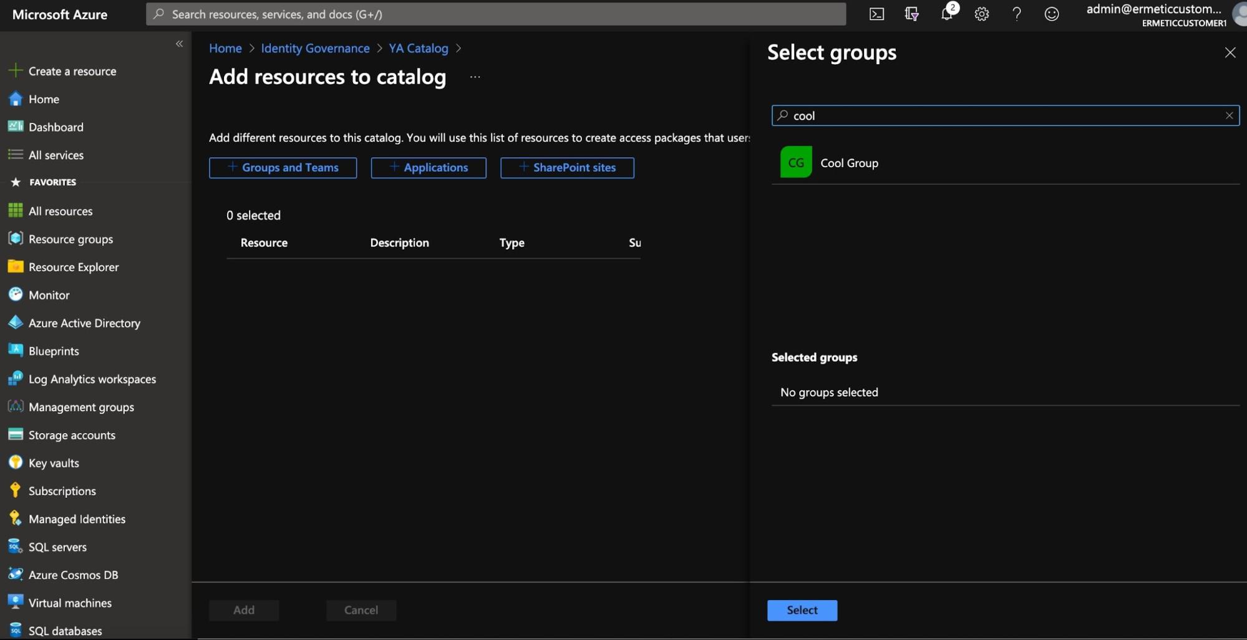Open Cloud Shell from top bar
This screenshot has width=1247, height=640.
coord(876,14)
